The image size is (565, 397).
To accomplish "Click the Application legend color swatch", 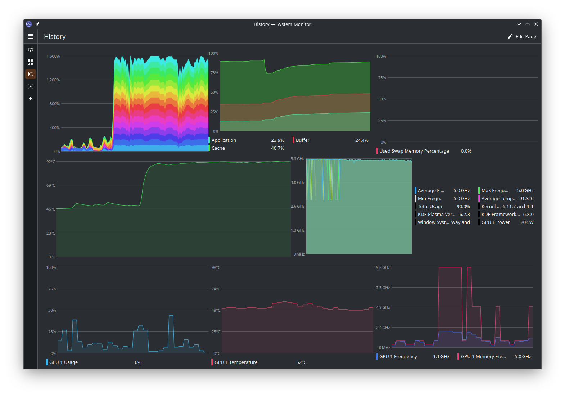I will [209, 140].
